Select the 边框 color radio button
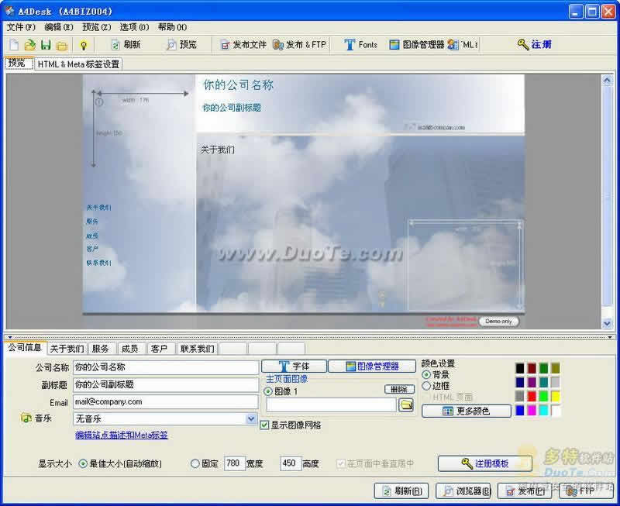The height and width of the screenshot is (506, 620). pyautogui.click(x=426, y=386)
